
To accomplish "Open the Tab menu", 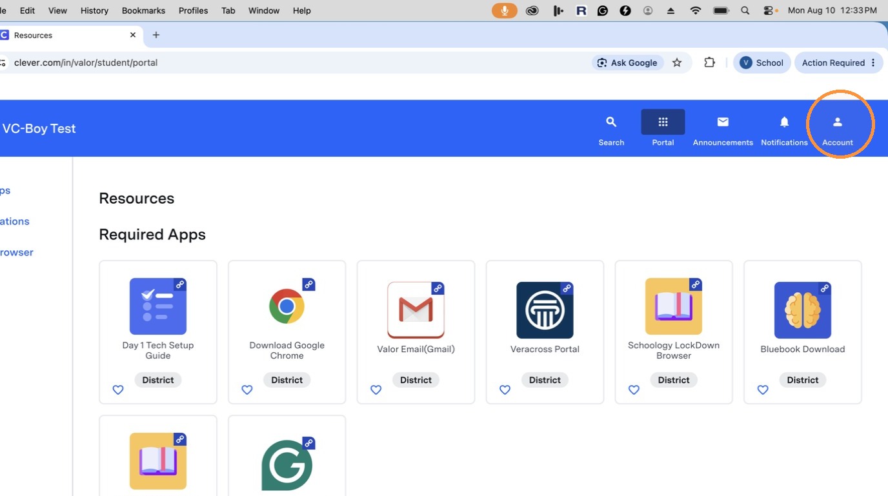I will (x=228, y=10).
